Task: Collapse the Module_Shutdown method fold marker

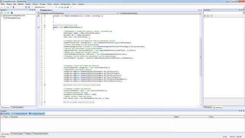Action: 45,16
